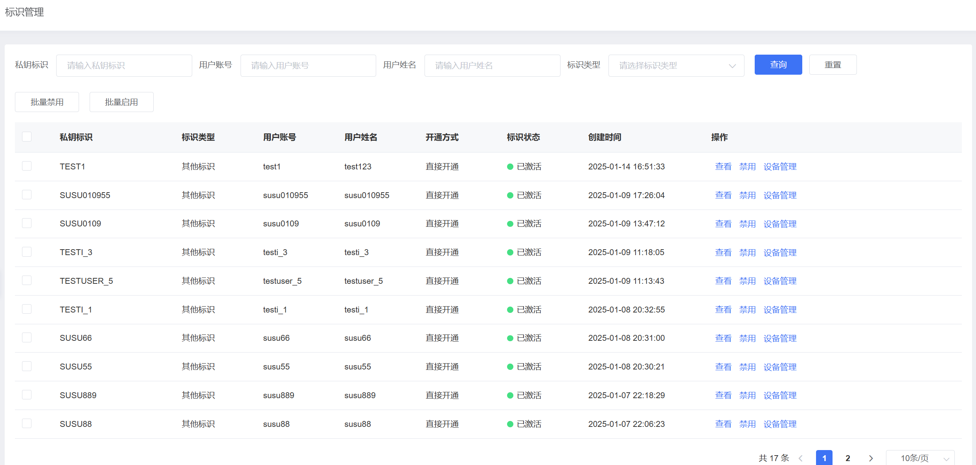Check the TEST1 row checkbox
Image resolution: width=976 pixels, height=465 pixels.
(27, 166)
